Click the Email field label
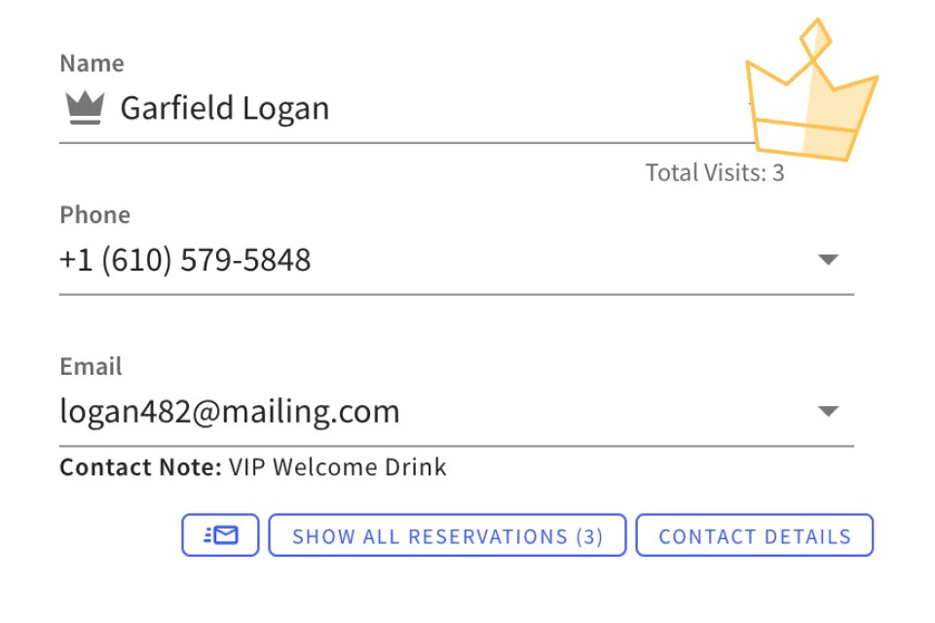Image resolution: width=935 pixels, height=623 pixels. (91, 367)
